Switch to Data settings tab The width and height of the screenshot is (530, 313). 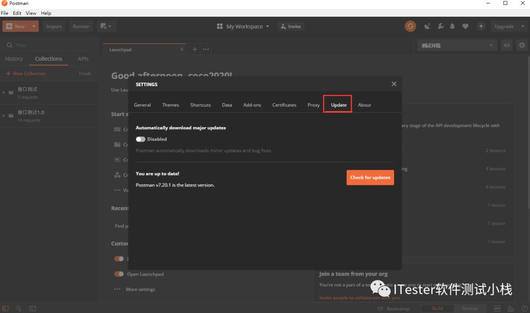pyautogui.click(x=227, y=105)
